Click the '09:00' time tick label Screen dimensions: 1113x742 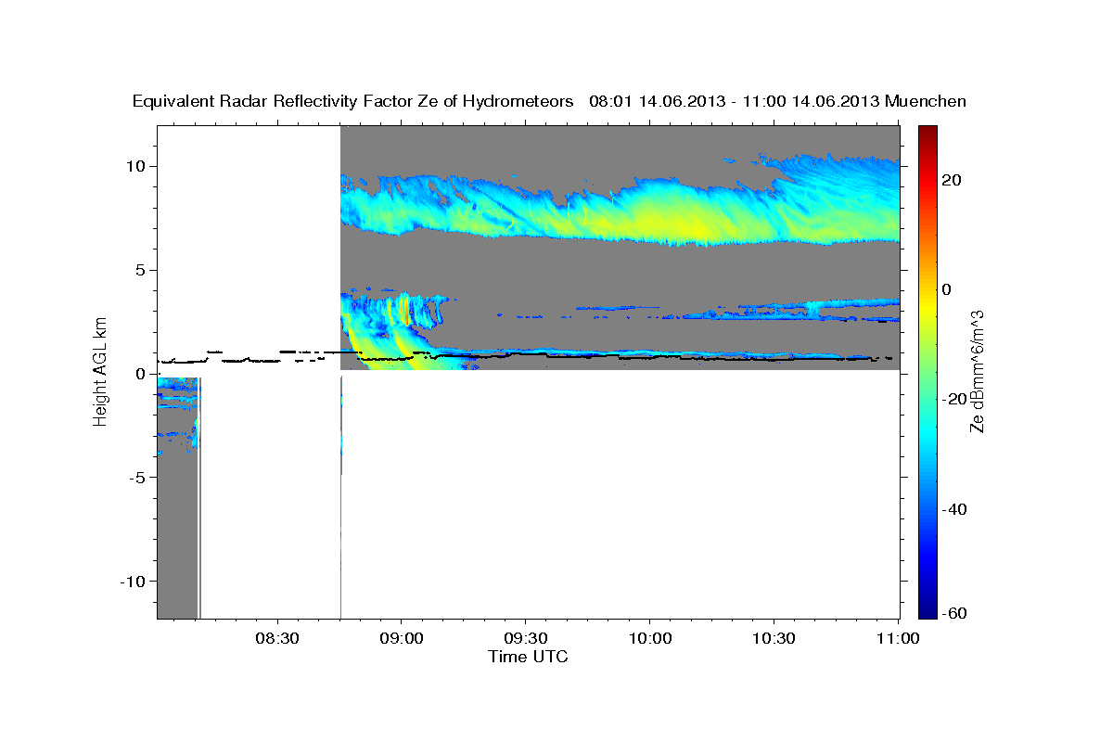402,640
